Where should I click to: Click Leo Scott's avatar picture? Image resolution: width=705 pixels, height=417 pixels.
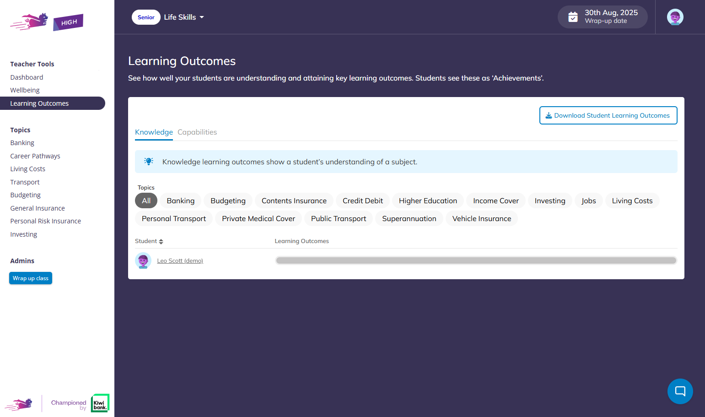point(143,260)
